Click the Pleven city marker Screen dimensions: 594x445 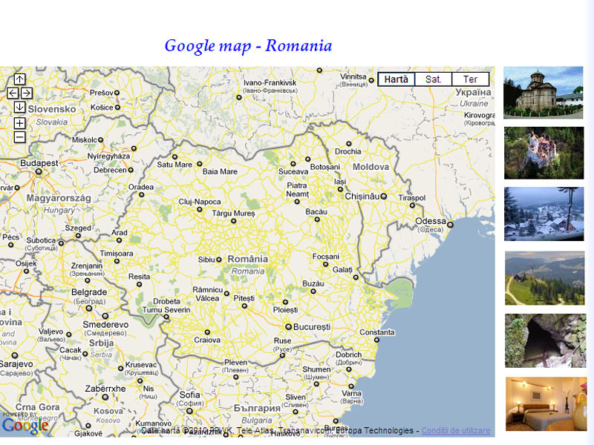[x=235, y=377]
